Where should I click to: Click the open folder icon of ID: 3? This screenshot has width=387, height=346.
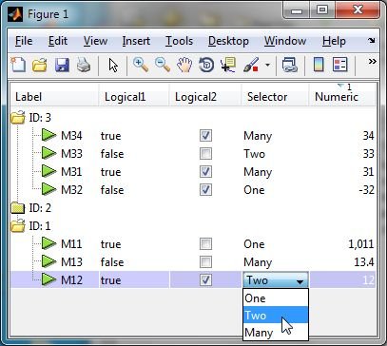pos(18,117)
